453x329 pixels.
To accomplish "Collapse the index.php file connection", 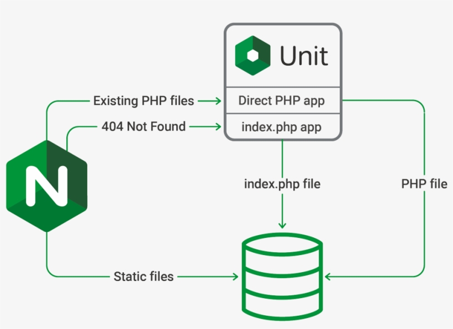I will click(x=282, y=182).
